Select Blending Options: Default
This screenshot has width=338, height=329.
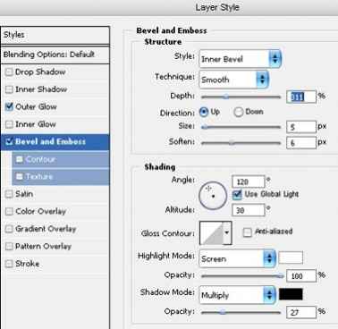click(55, 55)
